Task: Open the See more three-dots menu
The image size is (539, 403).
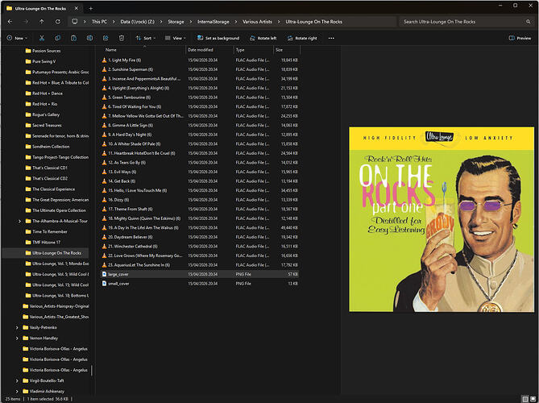Action: [331, 38]
